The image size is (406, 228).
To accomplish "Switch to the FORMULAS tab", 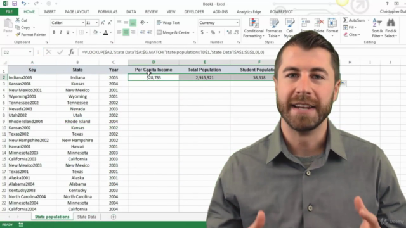I will tap(108, 12).
